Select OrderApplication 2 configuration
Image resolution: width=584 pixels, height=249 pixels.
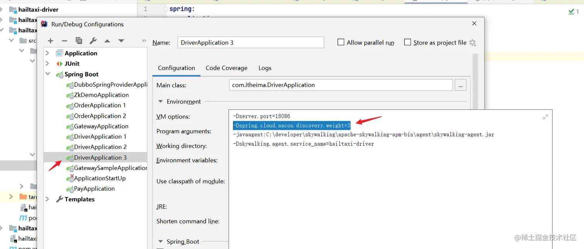(96, 116)
